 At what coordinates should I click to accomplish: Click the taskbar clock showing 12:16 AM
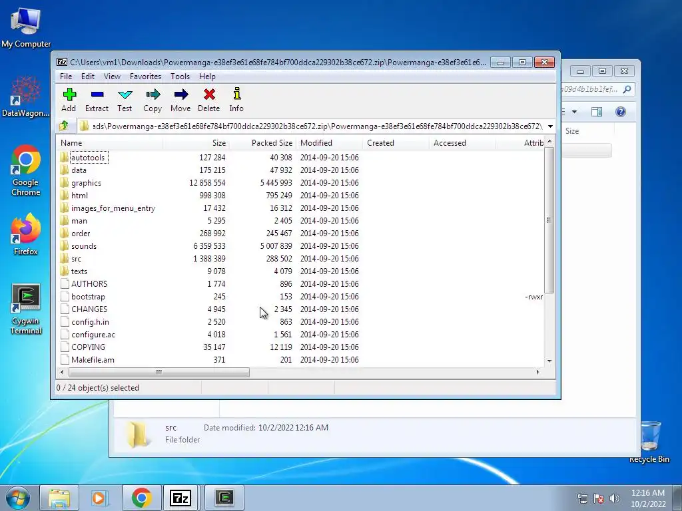point(648,498)
